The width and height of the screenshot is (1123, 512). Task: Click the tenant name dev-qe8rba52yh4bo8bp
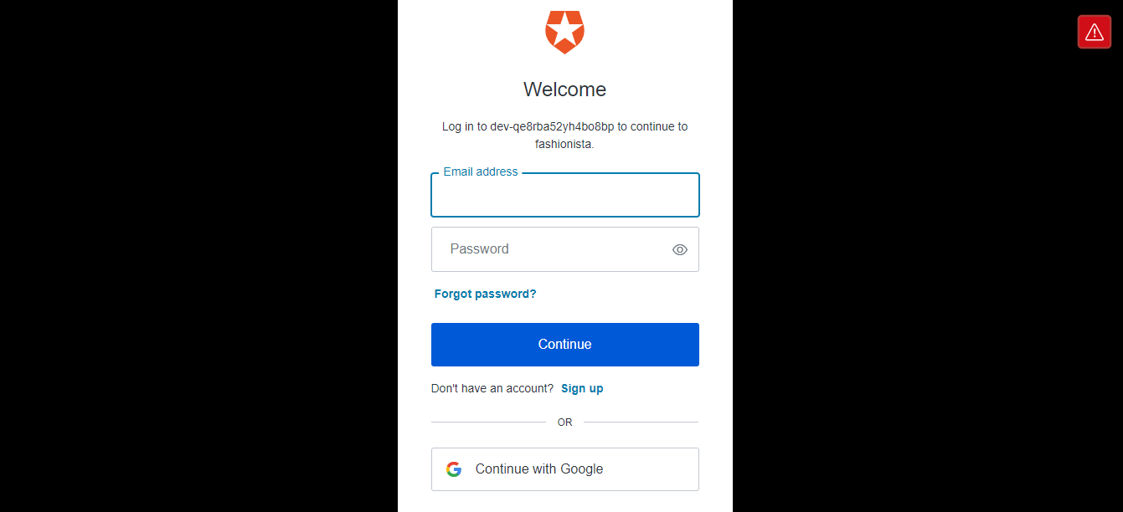(x=552, y=127)
